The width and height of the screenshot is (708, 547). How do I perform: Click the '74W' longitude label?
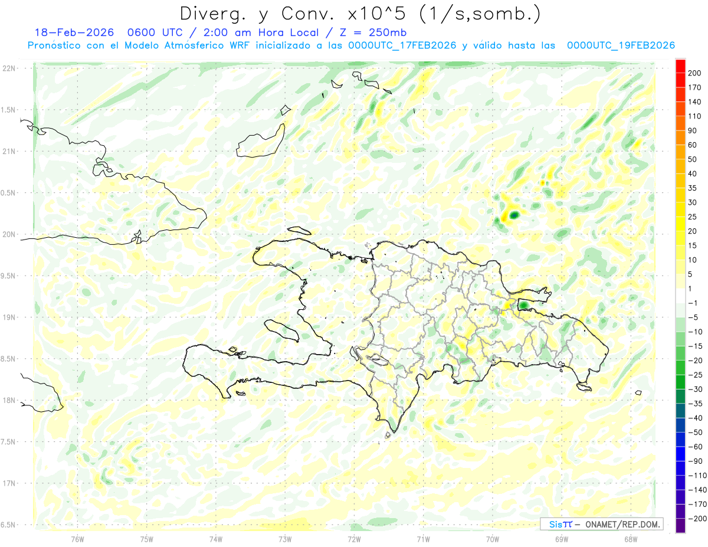(216, 538)
